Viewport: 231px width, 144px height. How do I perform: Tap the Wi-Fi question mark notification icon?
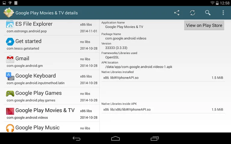[10, 3]
